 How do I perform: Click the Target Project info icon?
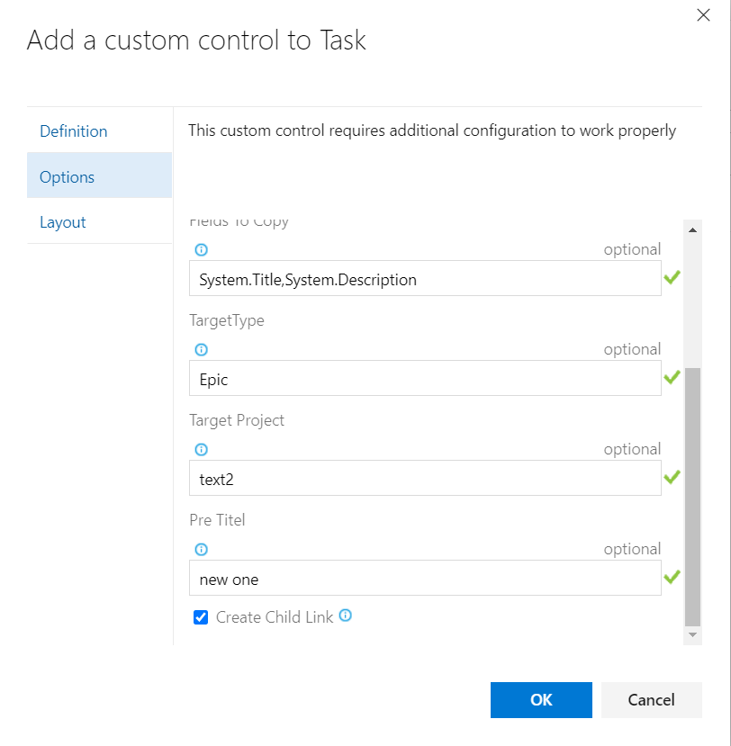click(202, 450)
